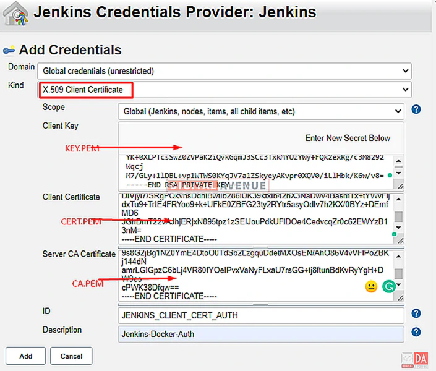Click Client Certificate scrollbar up arrow
Viewport: 436px width, 371px height.
coord(398,199)
